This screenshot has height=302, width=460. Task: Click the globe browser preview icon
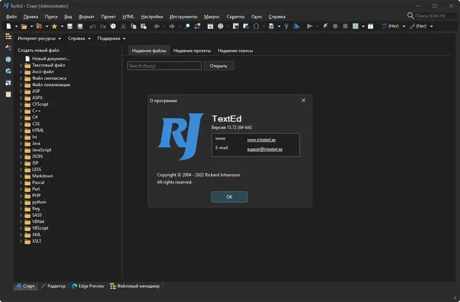click(x=221, y=26)
